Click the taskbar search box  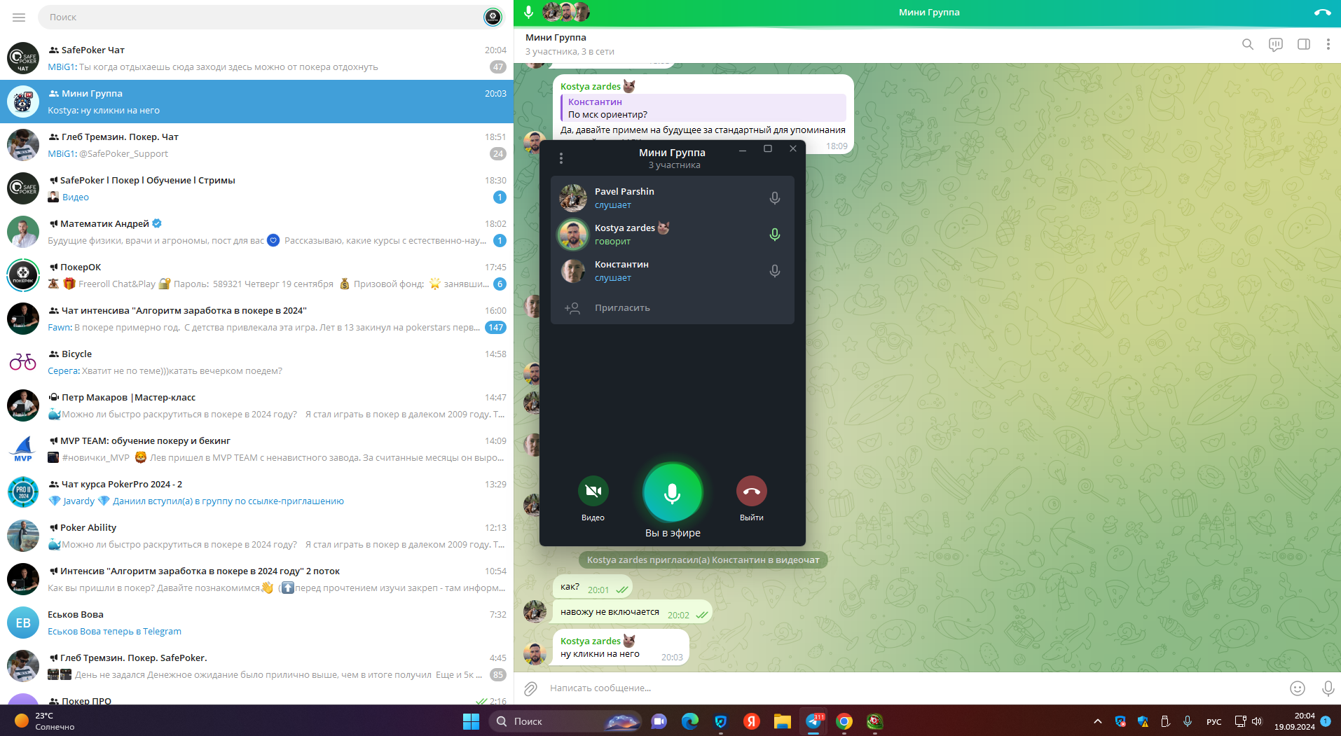click(566, 721)
